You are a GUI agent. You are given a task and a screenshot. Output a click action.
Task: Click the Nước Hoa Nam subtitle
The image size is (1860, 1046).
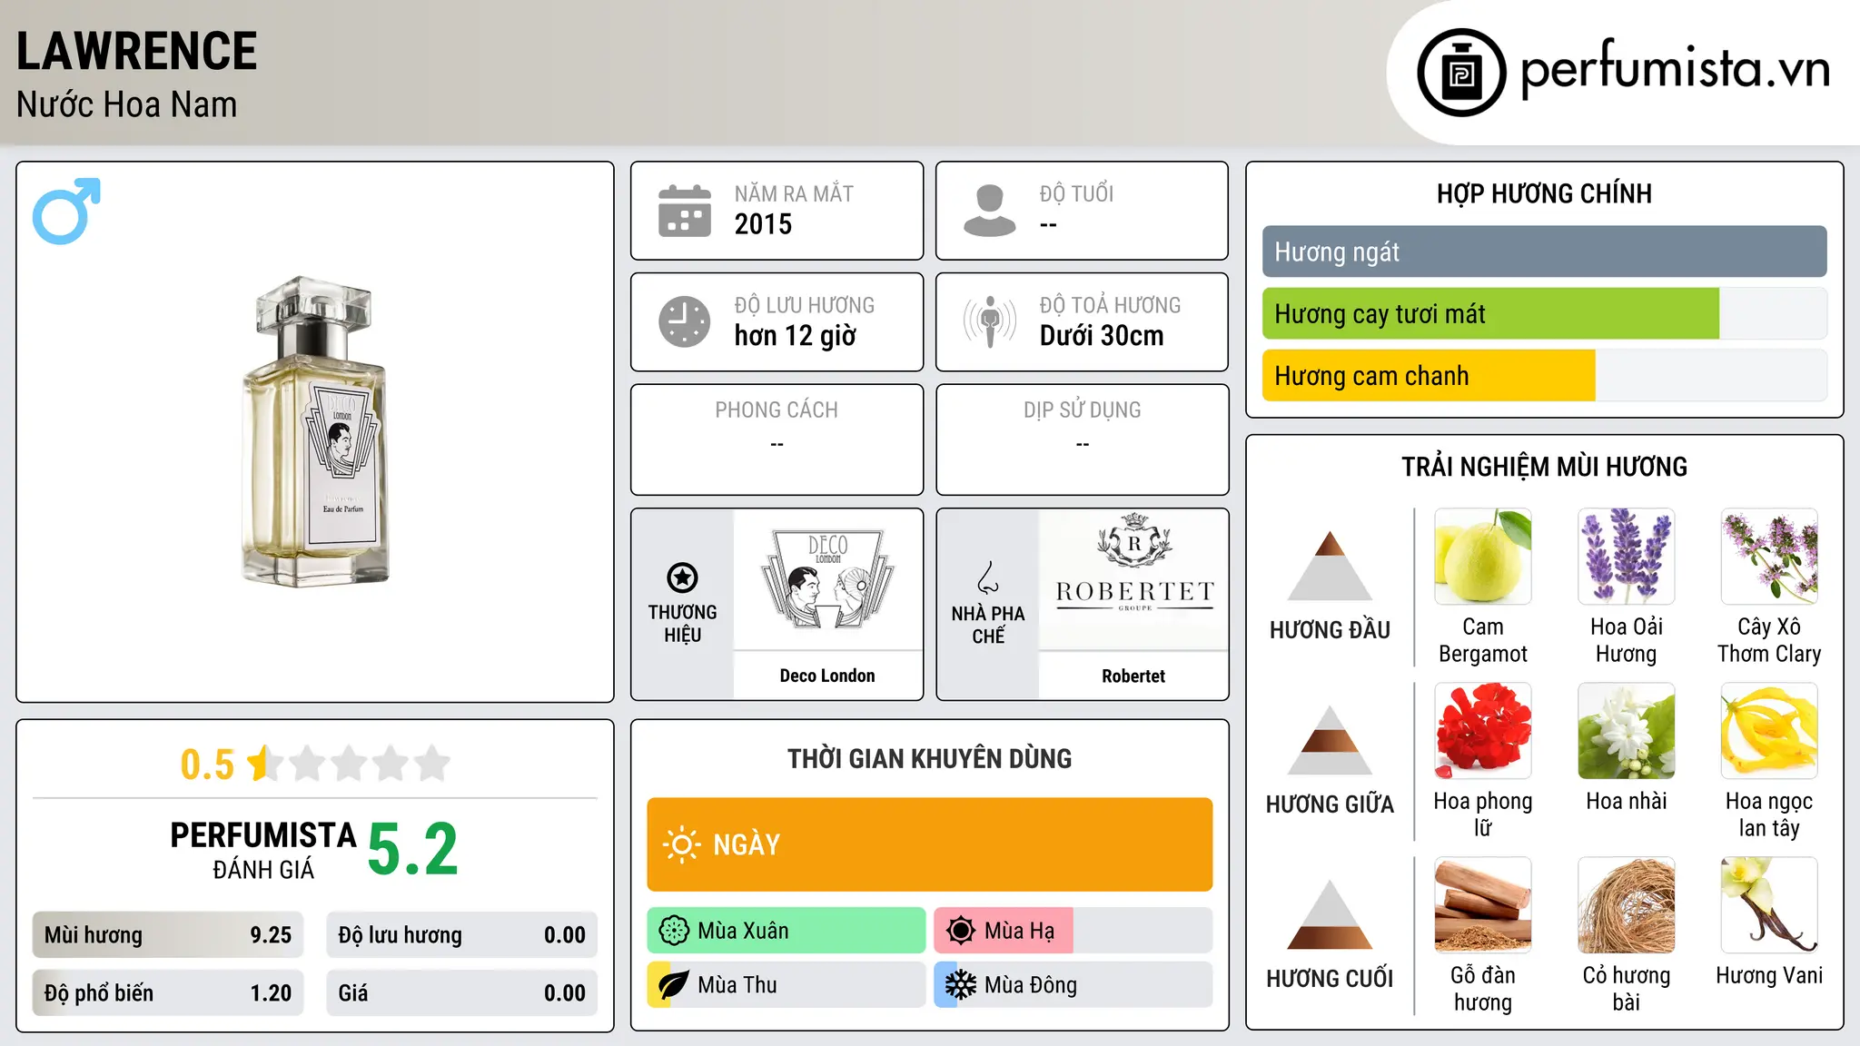pyautogui.click(x=127, y=104)
